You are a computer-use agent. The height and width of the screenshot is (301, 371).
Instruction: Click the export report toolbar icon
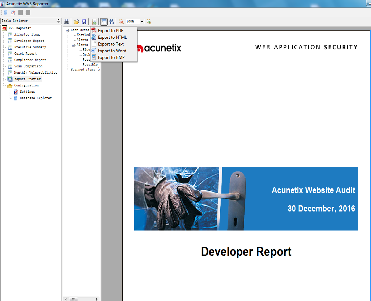(x=94, y=22)
